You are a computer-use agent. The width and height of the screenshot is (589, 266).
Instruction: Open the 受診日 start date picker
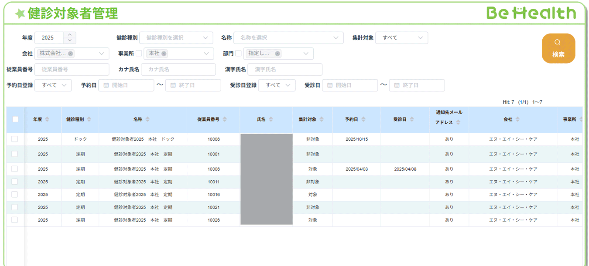pos(350,85)
